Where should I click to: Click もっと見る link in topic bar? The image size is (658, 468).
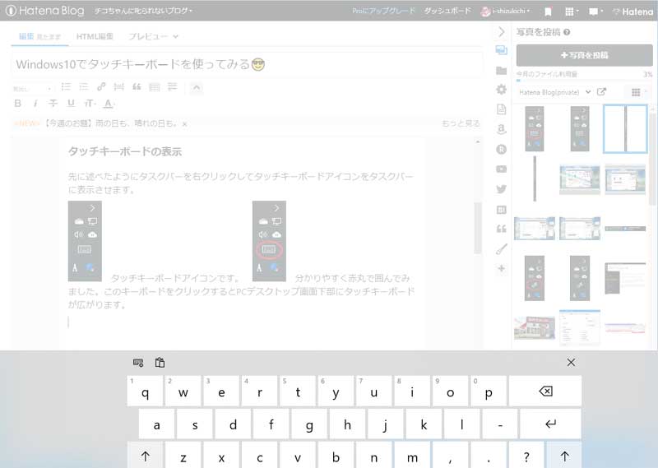click(461, 123)
